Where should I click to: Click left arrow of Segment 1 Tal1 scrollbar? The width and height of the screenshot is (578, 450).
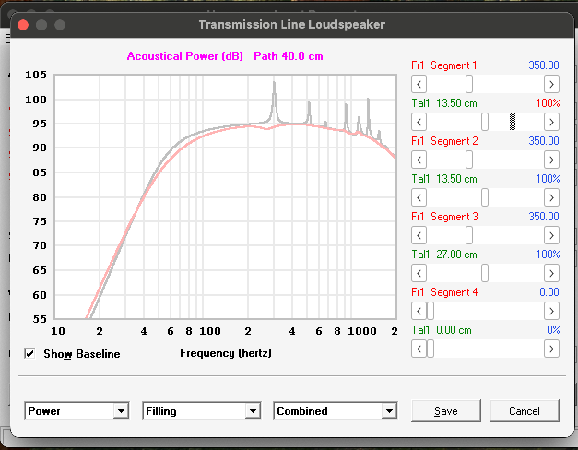click(x=419, y=122)
